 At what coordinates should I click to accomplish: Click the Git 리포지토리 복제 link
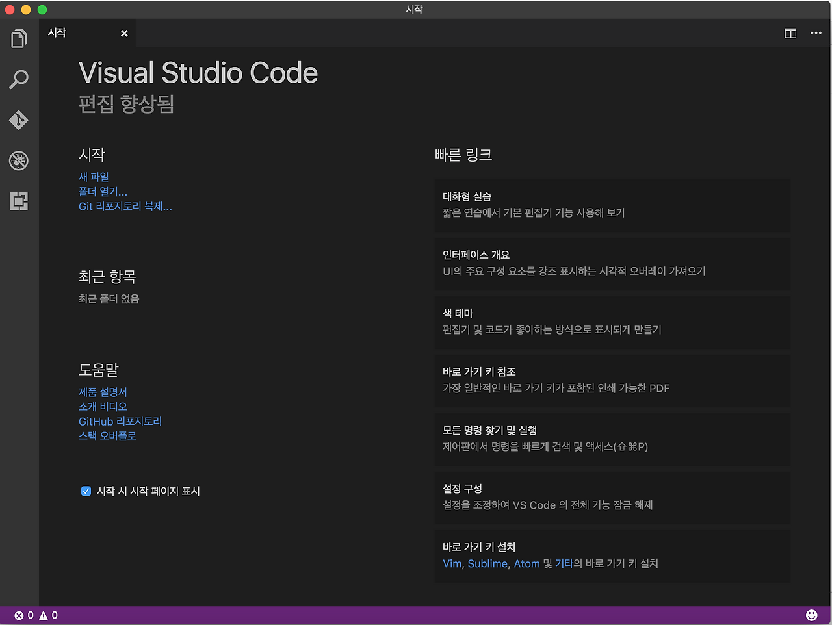pyautogui.click(x=125, y=207)
